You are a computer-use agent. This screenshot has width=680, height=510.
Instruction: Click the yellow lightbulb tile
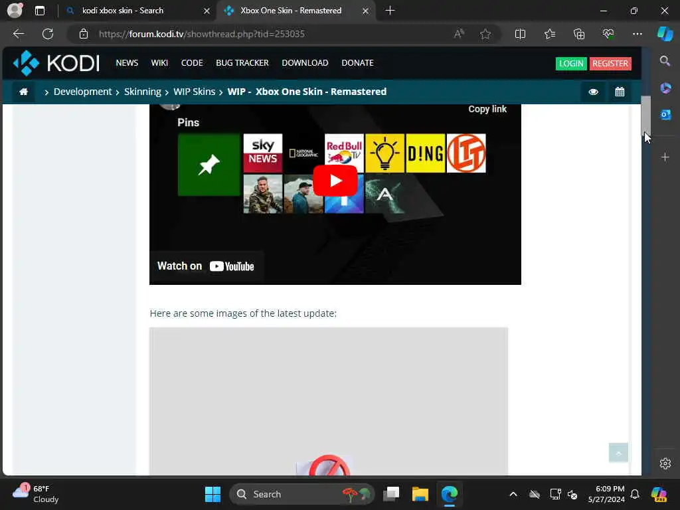coord(384,153)
